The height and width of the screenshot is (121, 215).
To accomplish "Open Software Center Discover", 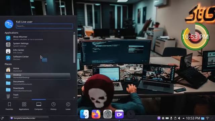I will (38, 58).
